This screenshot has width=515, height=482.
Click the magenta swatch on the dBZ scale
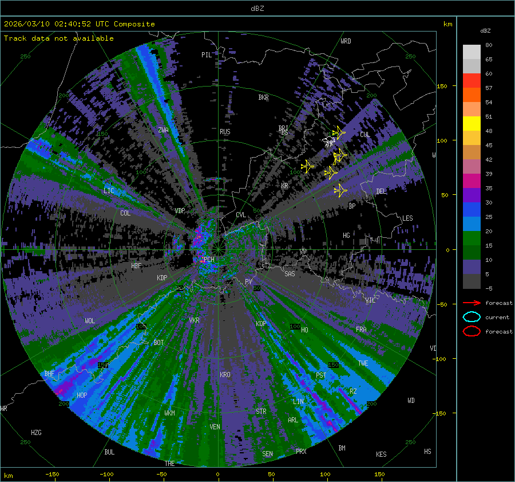click(x=472, y=181)
